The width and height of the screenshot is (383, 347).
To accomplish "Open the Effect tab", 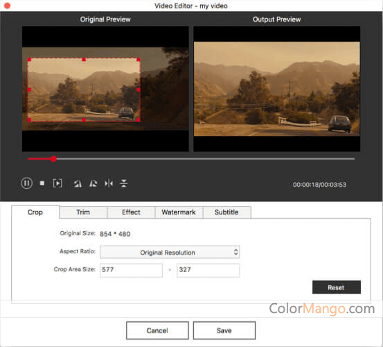I will [x=131, y=212].
